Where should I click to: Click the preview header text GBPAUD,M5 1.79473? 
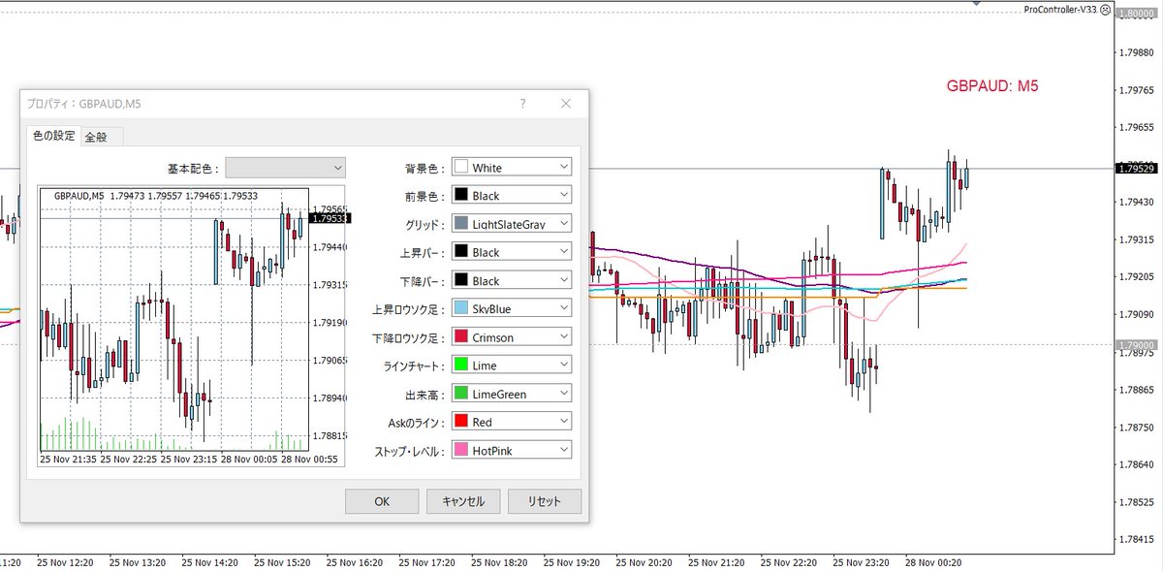[x=100, y=196]
